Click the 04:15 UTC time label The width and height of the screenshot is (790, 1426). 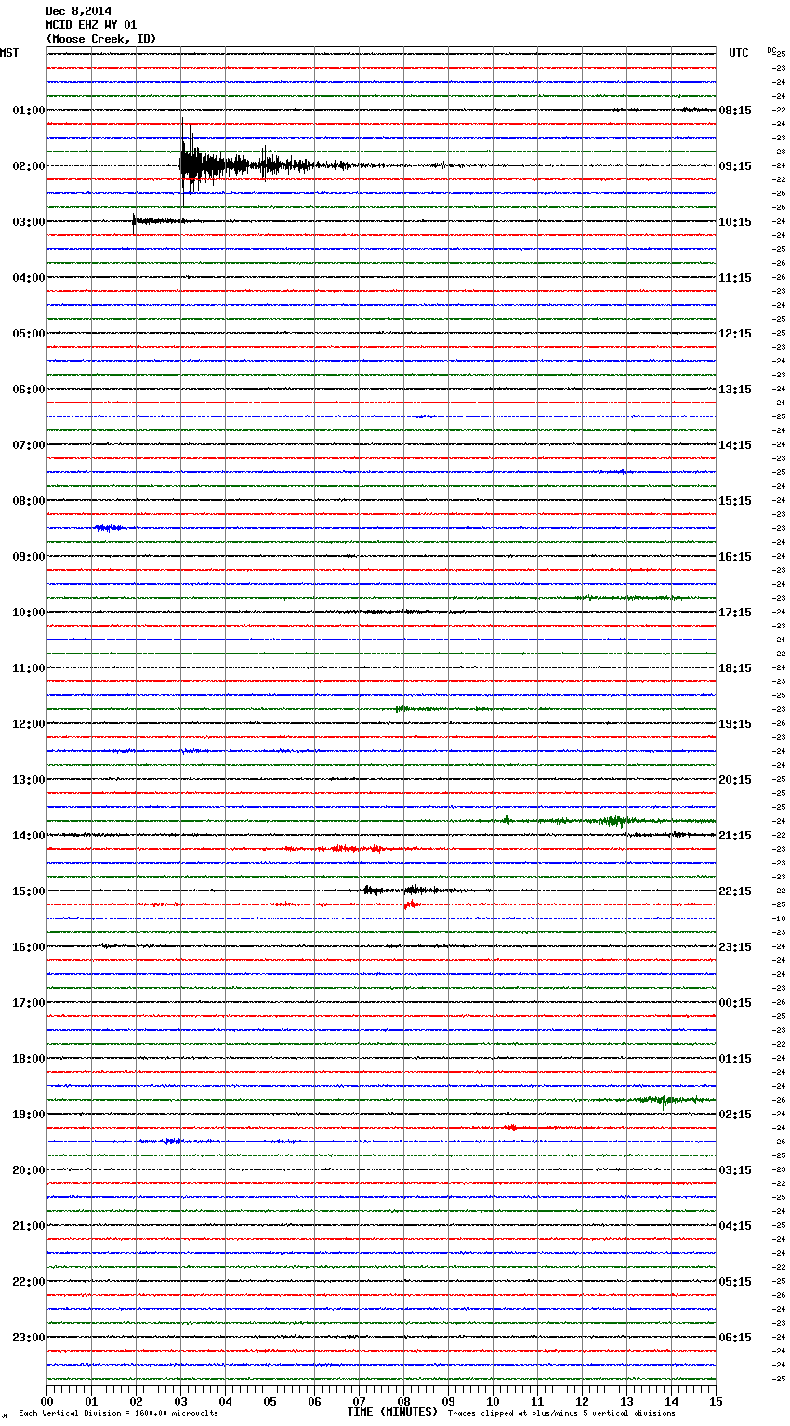pyautogui.click(x=735, y=1226)
